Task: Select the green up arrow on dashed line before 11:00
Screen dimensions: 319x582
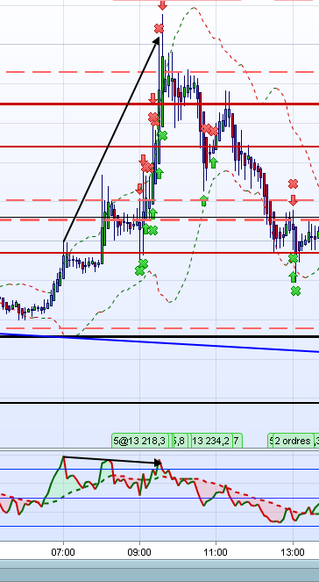Action: pos(204,200)
